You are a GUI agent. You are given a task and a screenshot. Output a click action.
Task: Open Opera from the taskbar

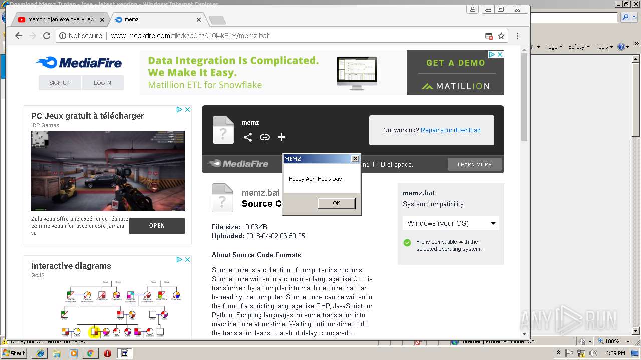coord(107,353)
